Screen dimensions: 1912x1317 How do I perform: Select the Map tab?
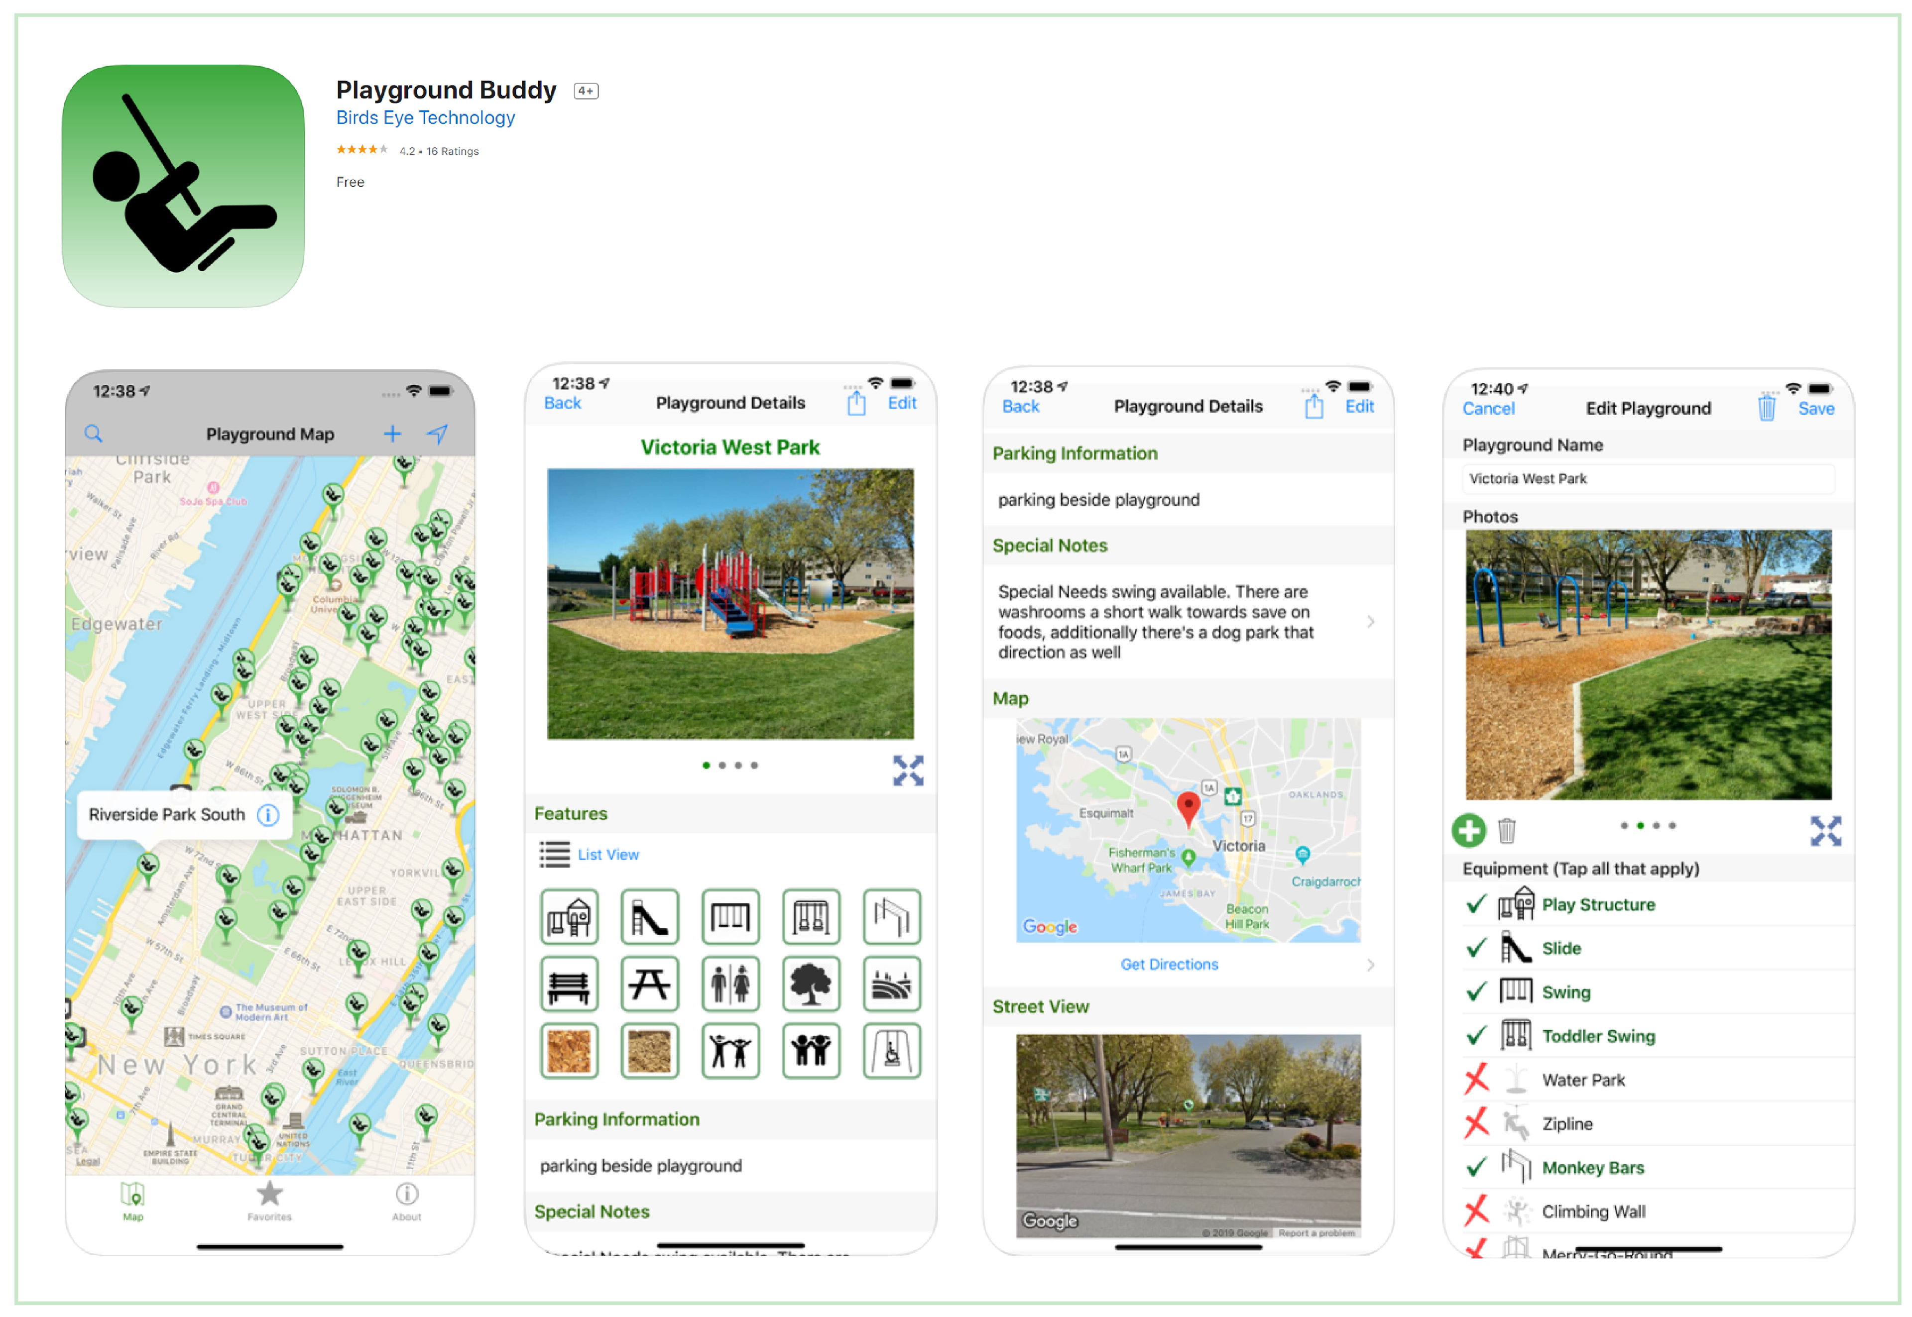[133, 1201]
